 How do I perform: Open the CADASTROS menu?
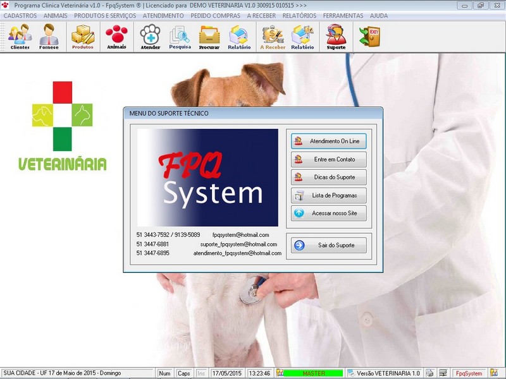[x=20, y=16]
